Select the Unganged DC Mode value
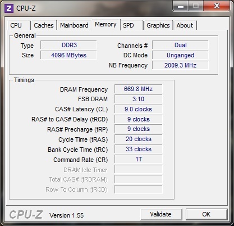The height and width of the screenshot is (226, 234). click(x=180, y=55)
